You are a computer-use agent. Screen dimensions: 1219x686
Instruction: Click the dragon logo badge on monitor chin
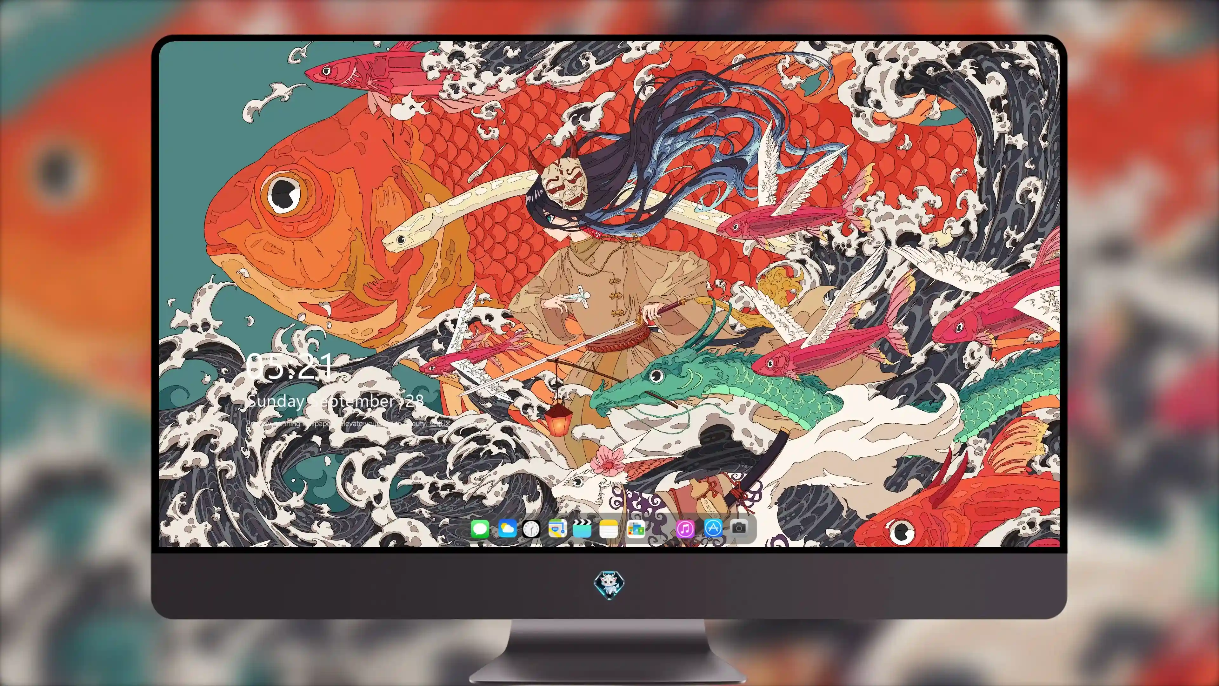tap(609, 585)
